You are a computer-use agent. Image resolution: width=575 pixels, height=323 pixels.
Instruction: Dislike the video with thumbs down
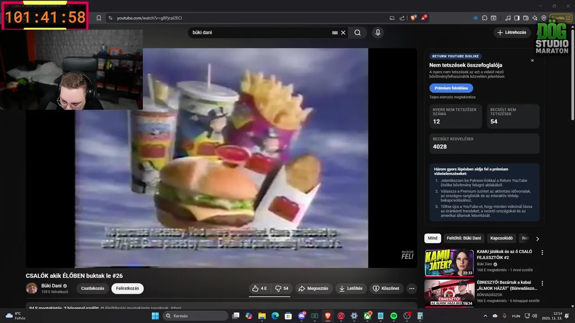tap(282, 288)
